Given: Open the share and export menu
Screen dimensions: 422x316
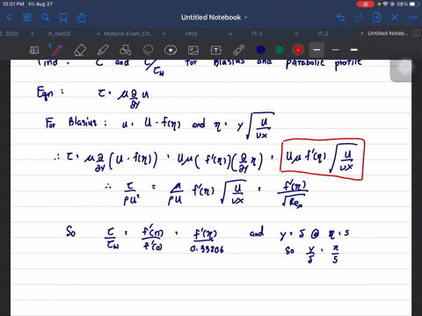Looking at the screenshot, I should [x=82, y=18].
